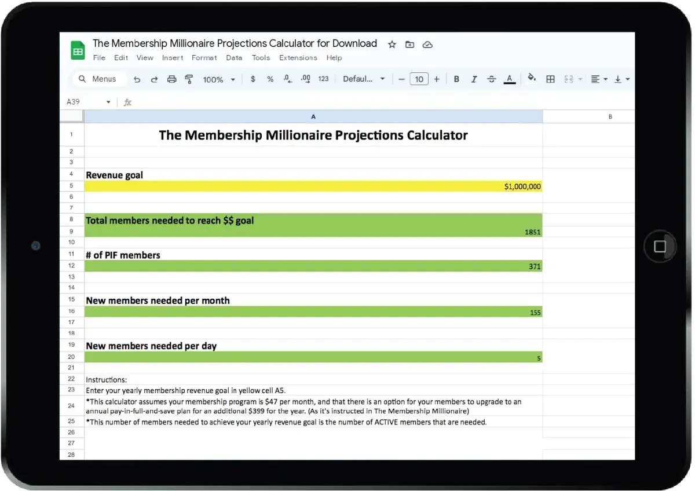This screenshot has height=491, width=695.
Task: Open the Help menu
Action: [x=334, y=58]
